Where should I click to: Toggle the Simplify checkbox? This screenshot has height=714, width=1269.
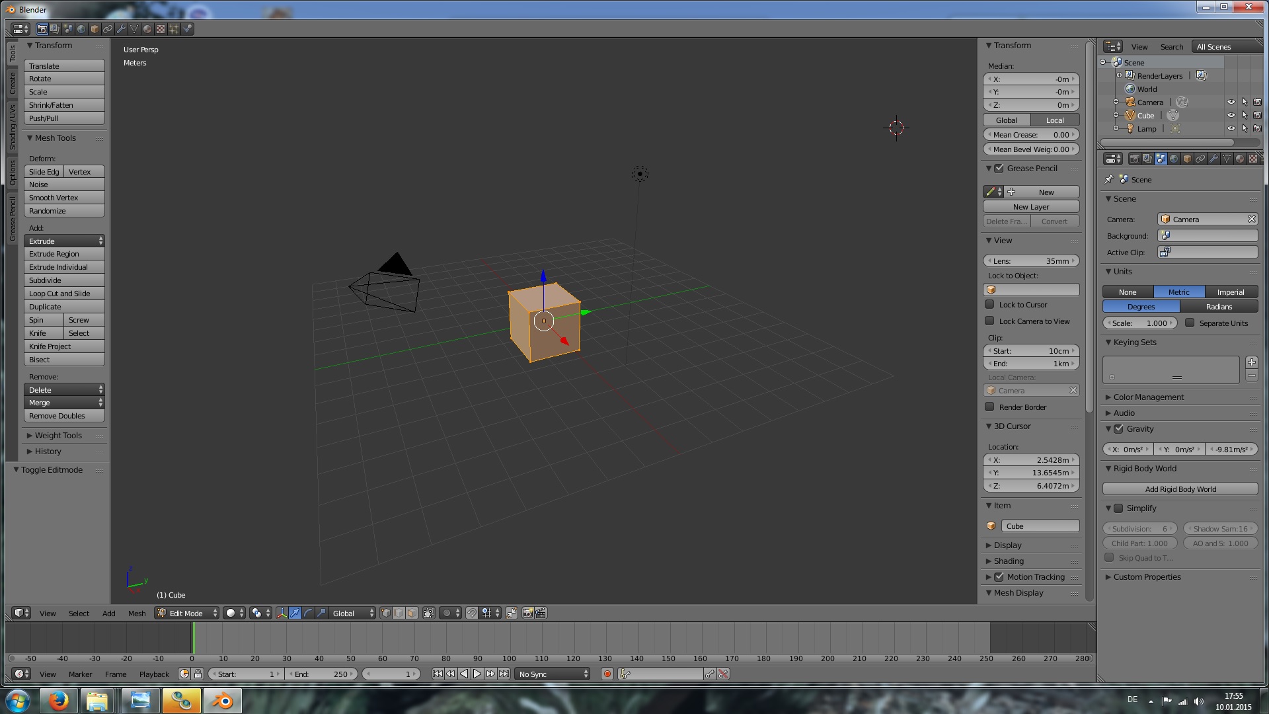tap(1118, 508)
